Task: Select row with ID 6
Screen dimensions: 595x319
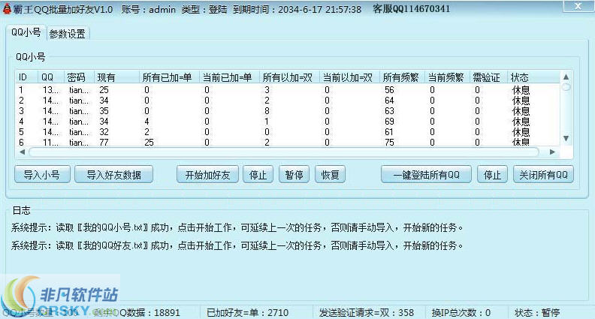Action: point(287,143)
